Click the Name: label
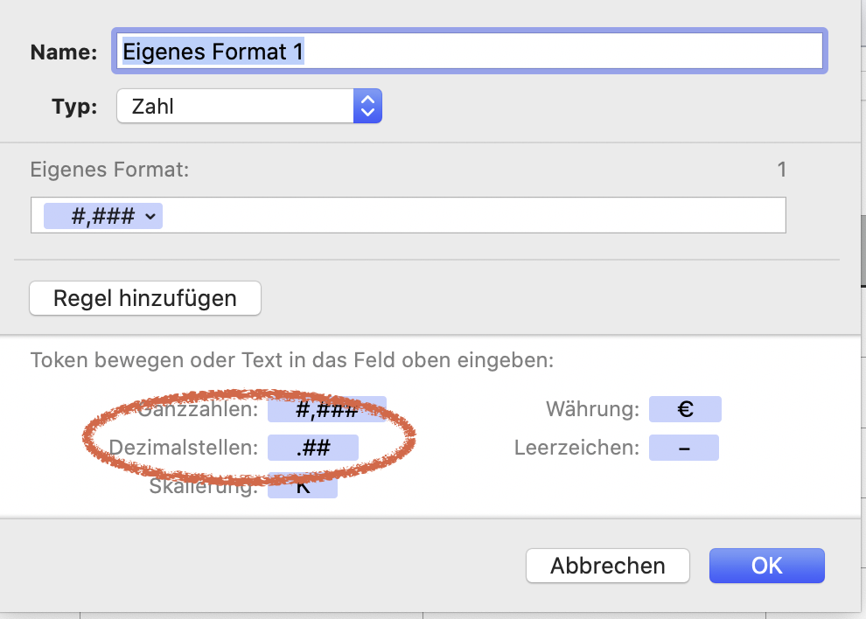This screenshot has width=866, height=619. 64,52
